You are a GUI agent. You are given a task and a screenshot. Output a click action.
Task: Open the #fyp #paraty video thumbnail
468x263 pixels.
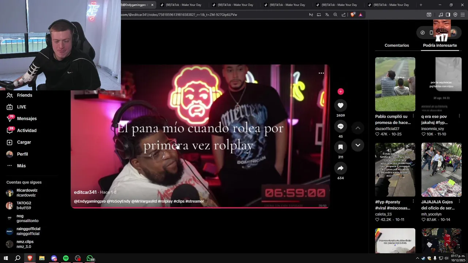tap(395, 169)
